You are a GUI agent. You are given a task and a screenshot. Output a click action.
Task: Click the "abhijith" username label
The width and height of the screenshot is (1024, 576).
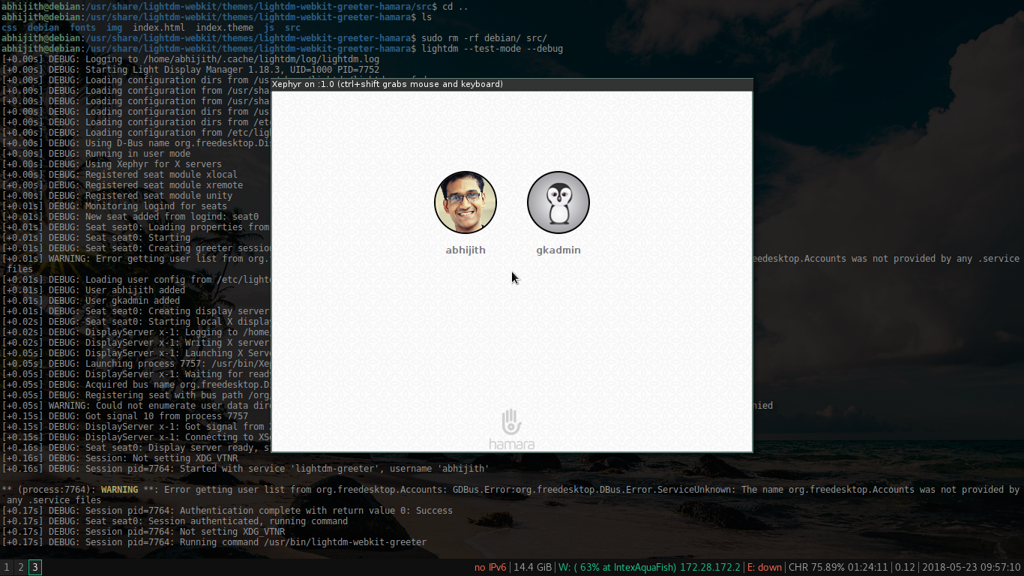tap(466, 250)
